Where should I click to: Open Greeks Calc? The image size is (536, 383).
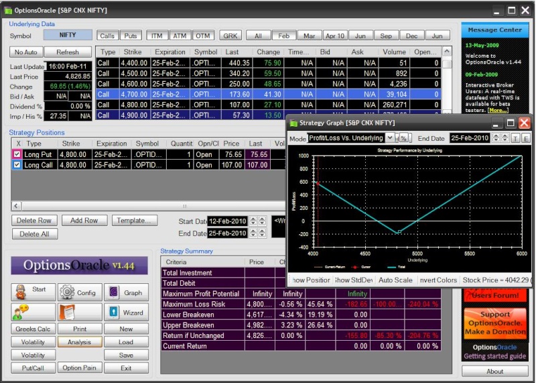point(33,329)
